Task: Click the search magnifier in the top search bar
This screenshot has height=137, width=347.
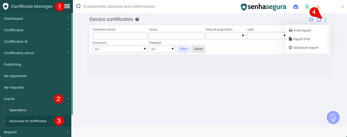Action: tap(78, 6)
